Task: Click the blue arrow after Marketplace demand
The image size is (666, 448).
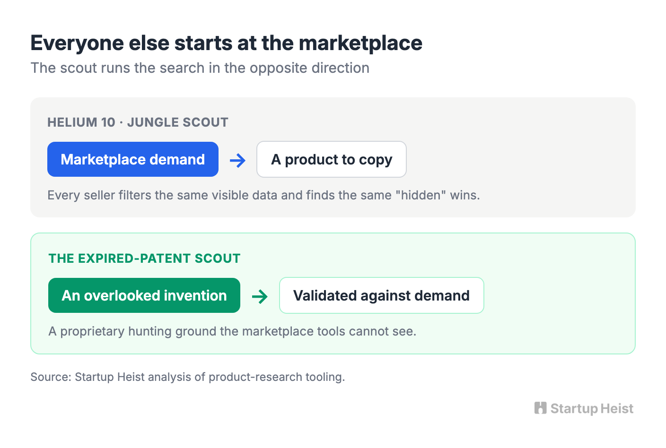Action: click(x=237, y=160)
